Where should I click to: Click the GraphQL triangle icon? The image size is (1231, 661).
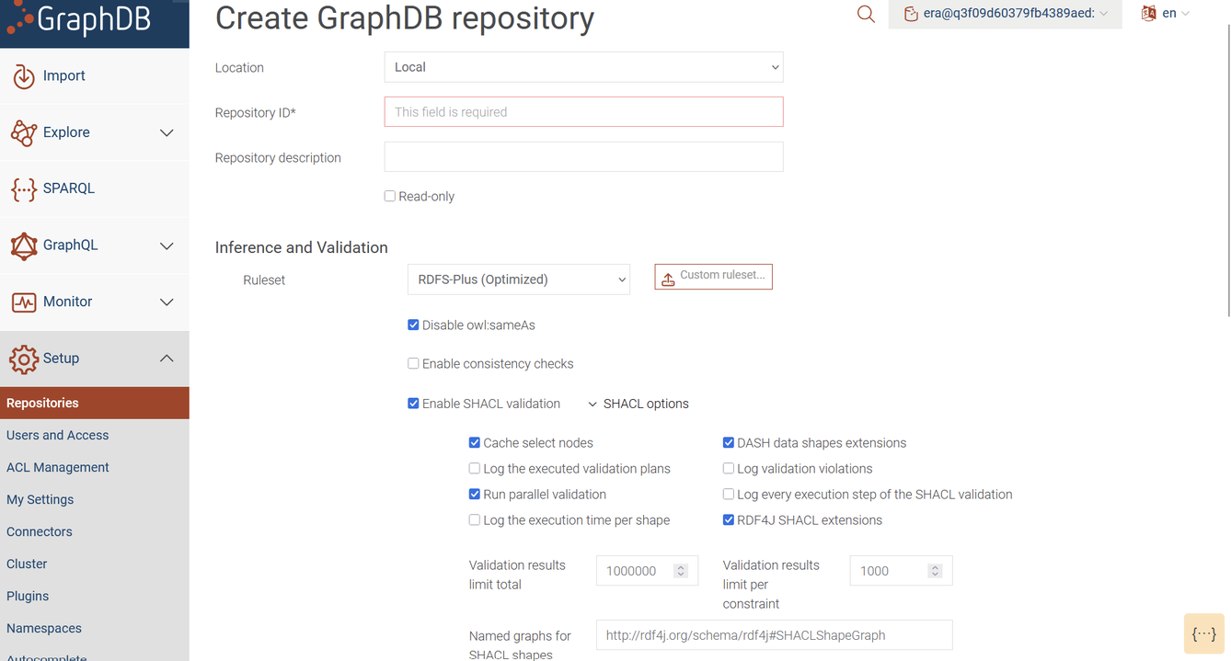[x=24, y=245]
